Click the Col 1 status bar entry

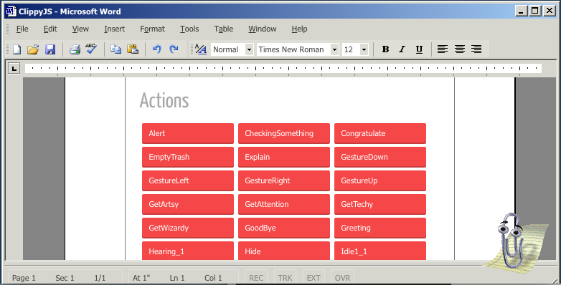coord(213,278)
